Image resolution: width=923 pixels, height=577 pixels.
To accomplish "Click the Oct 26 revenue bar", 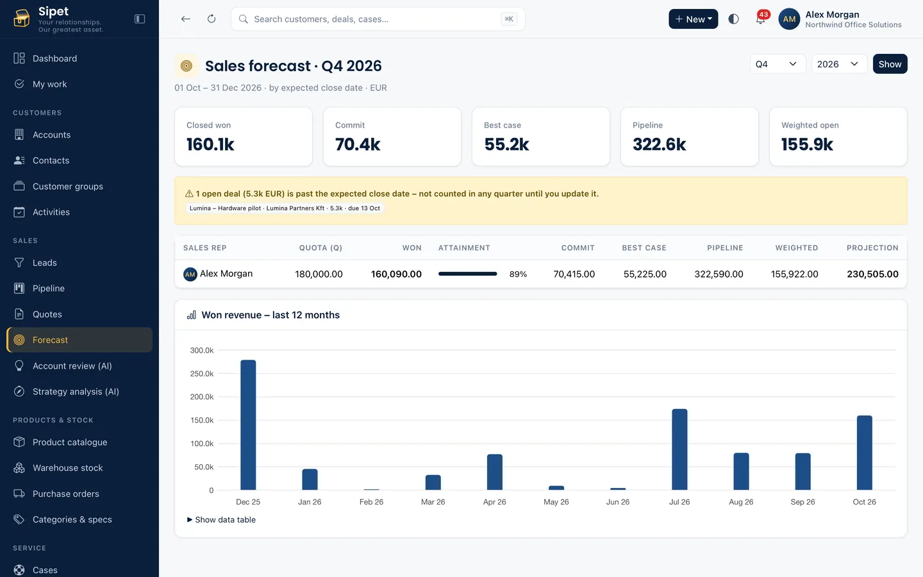I will point(865,453).
